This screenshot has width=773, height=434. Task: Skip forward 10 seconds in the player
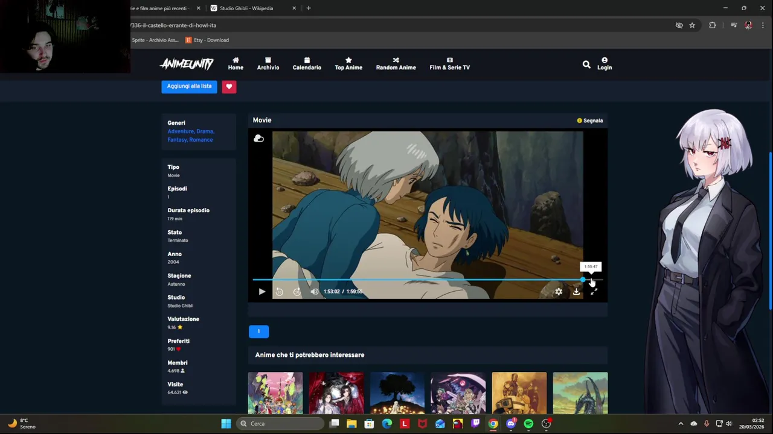(x=297, y=292)
